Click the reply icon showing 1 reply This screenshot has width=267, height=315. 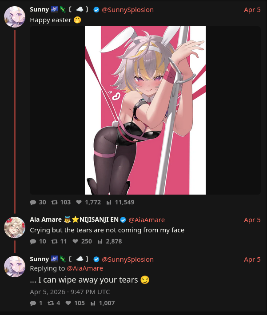click(x=33, y=303)
